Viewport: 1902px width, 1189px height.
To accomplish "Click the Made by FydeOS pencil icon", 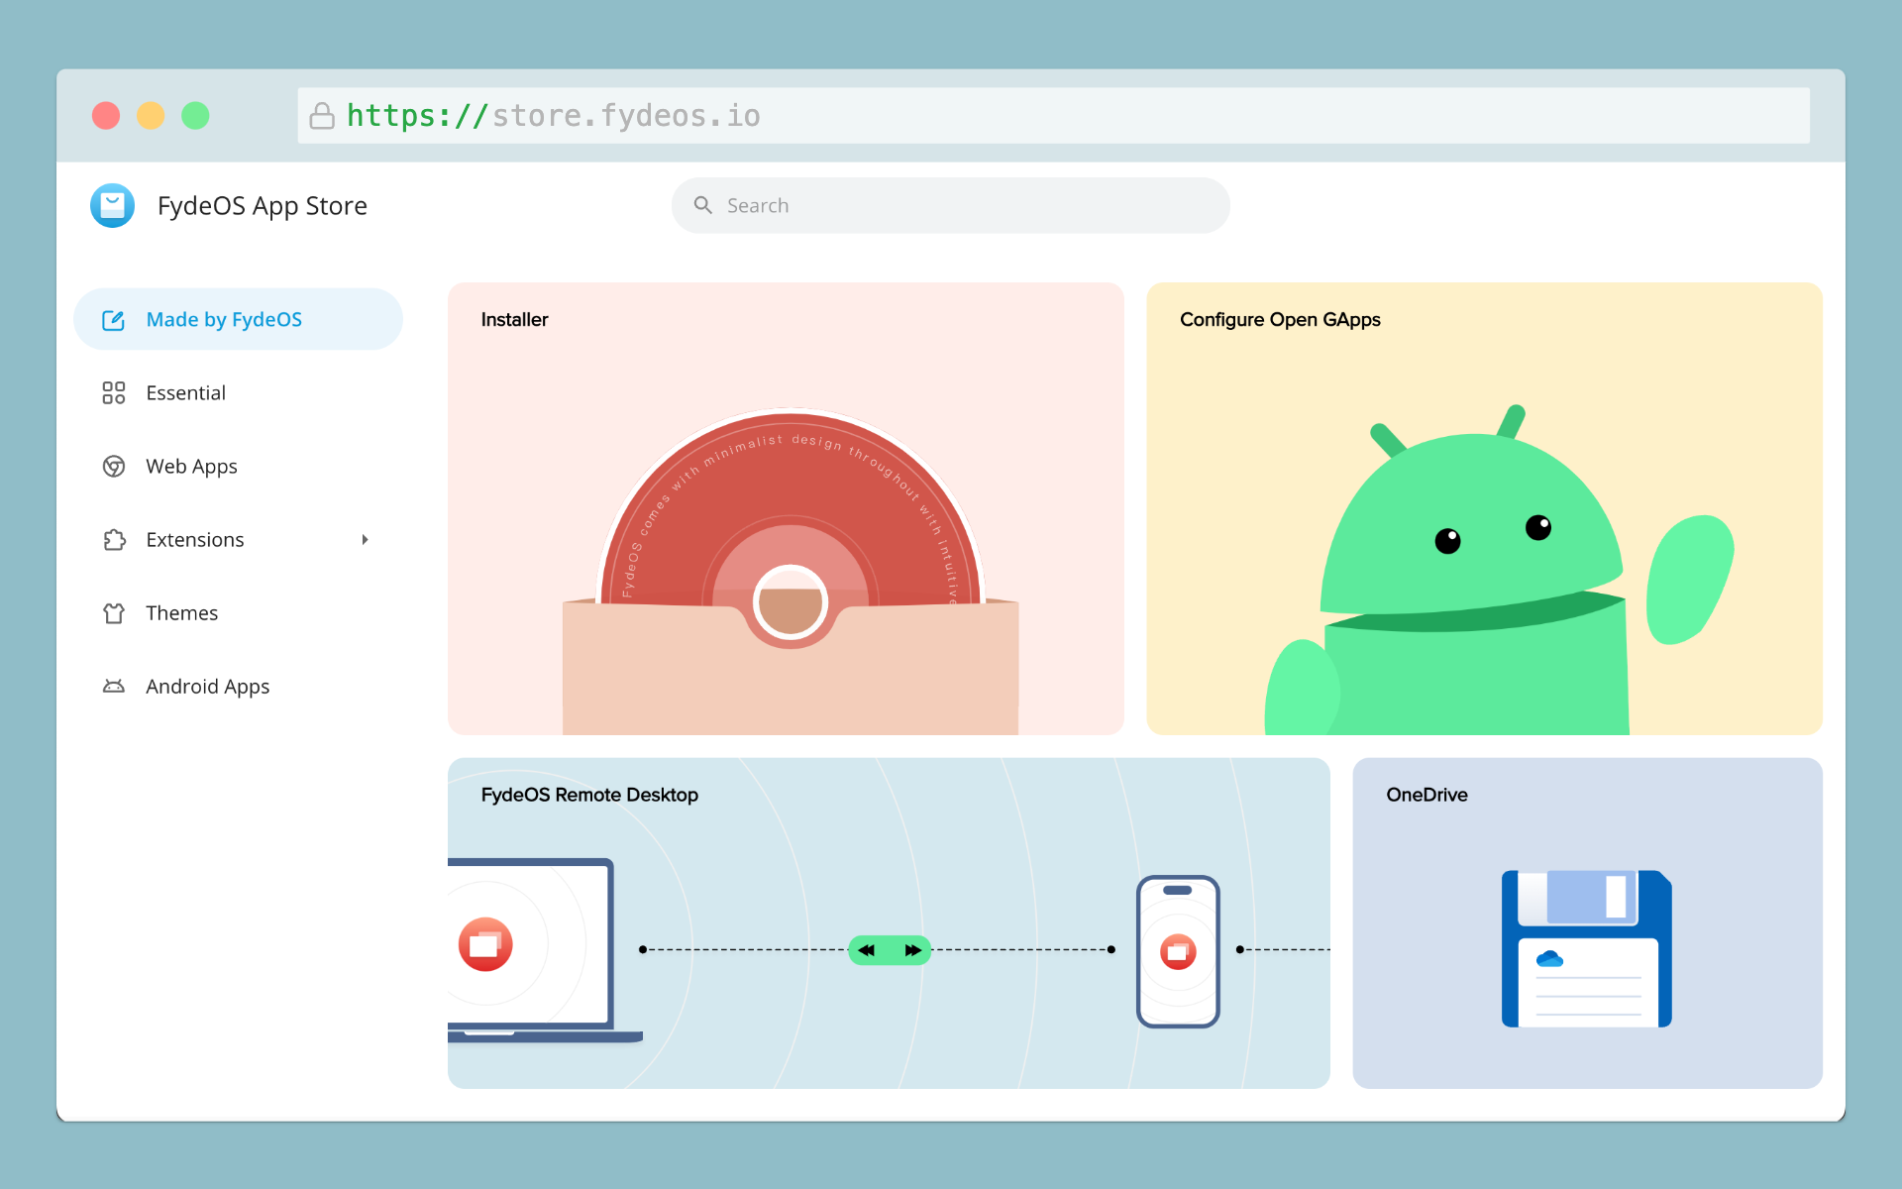I will point(113,320).
